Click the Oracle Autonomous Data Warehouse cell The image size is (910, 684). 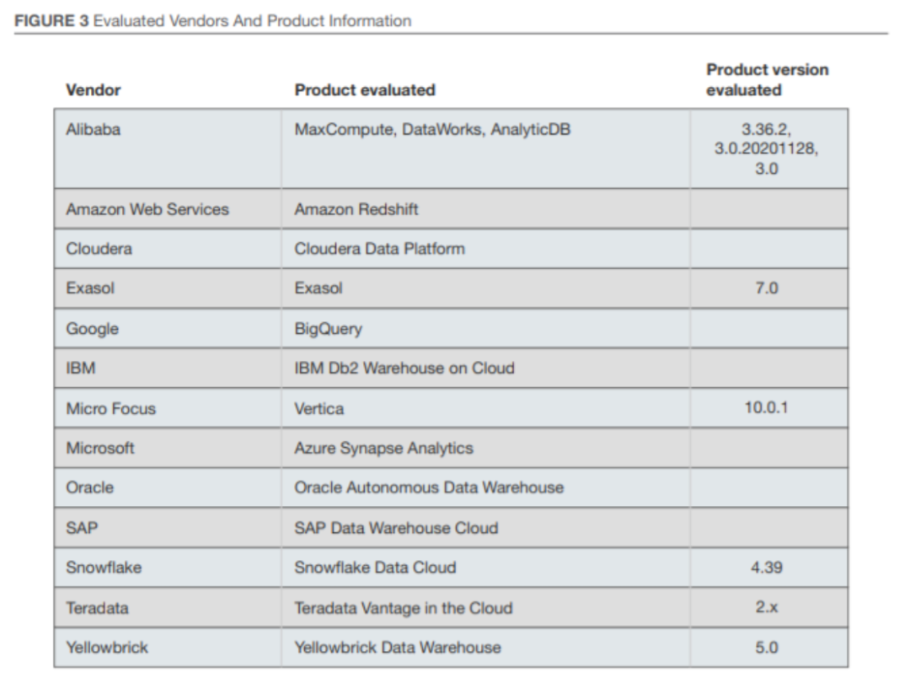tap(429, 487)
